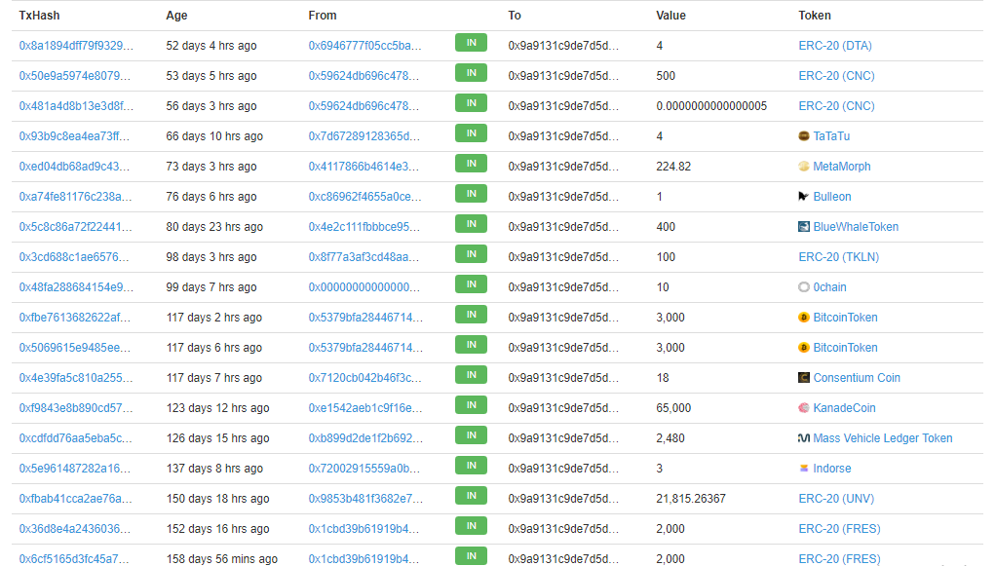Open sender address 0x4e2c111fbbbce95

[x=364, y=227]
